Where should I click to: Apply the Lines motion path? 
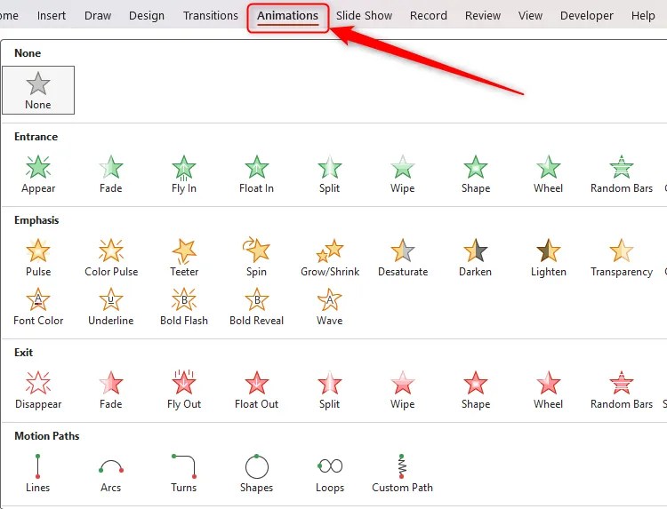click(38, 473)
